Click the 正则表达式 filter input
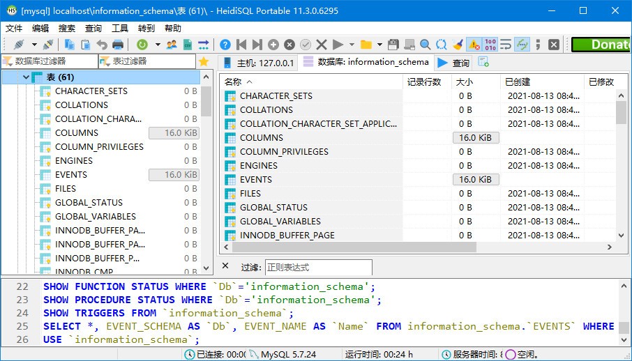The height and width of the screenshot is (361, 632). click(x=318, y=268)
